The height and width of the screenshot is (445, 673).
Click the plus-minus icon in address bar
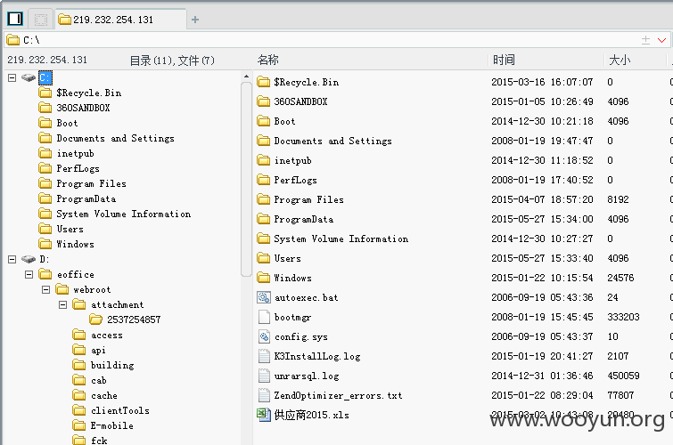[x=645, y=40]
